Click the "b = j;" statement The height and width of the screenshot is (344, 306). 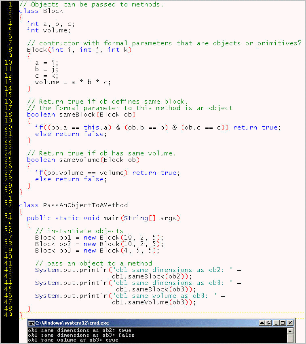[x=47, y=69]
